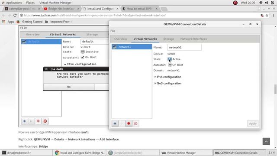Click the stop network icon in the webpage screenshot

coord(39,121)
